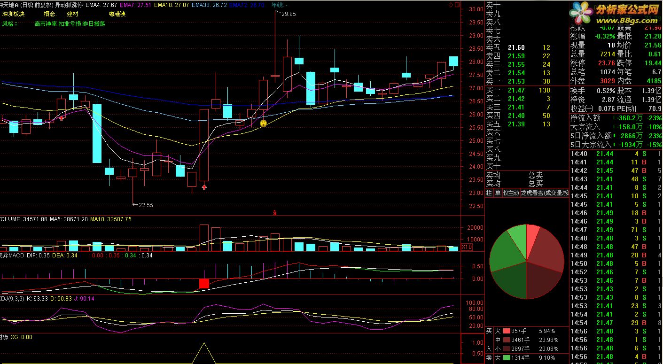The width and height of the screenshot is (663, 364).
Task: Select the 14:54 trade at 21.47
Action: tap(616, 323)
